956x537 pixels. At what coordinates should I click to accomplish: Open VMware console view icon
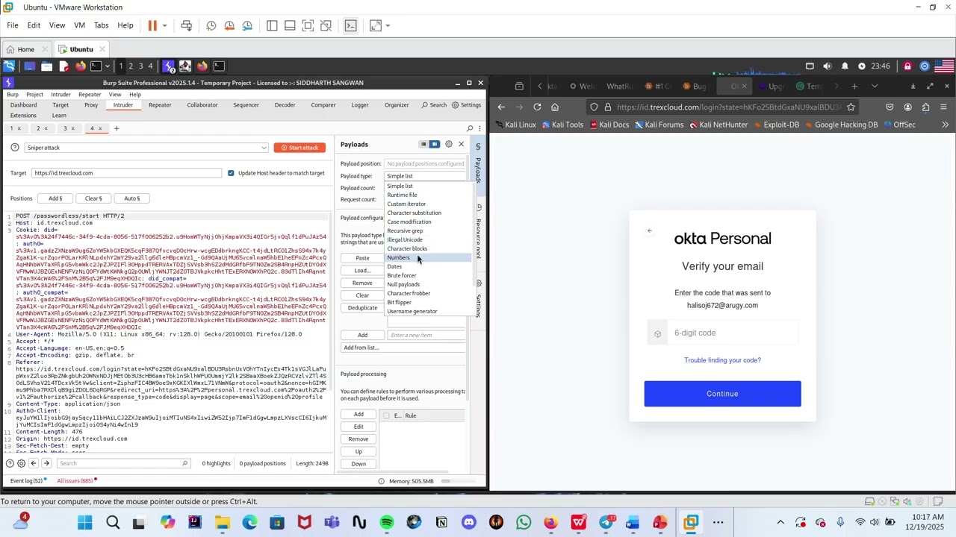point(350,25)
